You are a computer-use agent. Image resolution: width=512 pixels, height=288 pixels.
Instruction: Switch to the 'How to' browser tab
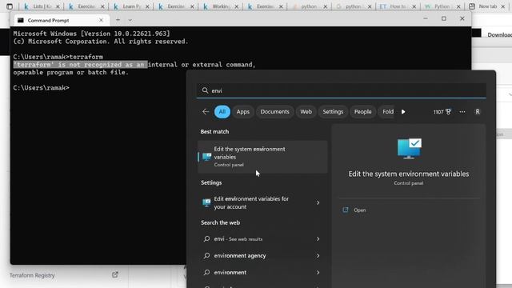(397, 6)
